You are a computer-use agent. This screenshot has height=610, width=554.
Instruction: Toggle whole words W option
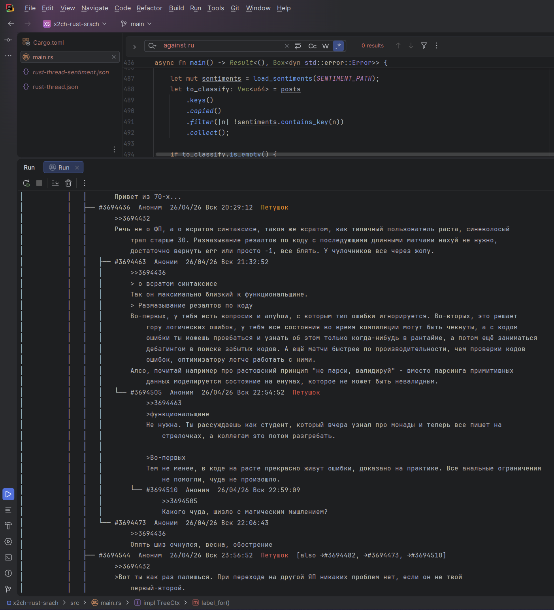326,46
